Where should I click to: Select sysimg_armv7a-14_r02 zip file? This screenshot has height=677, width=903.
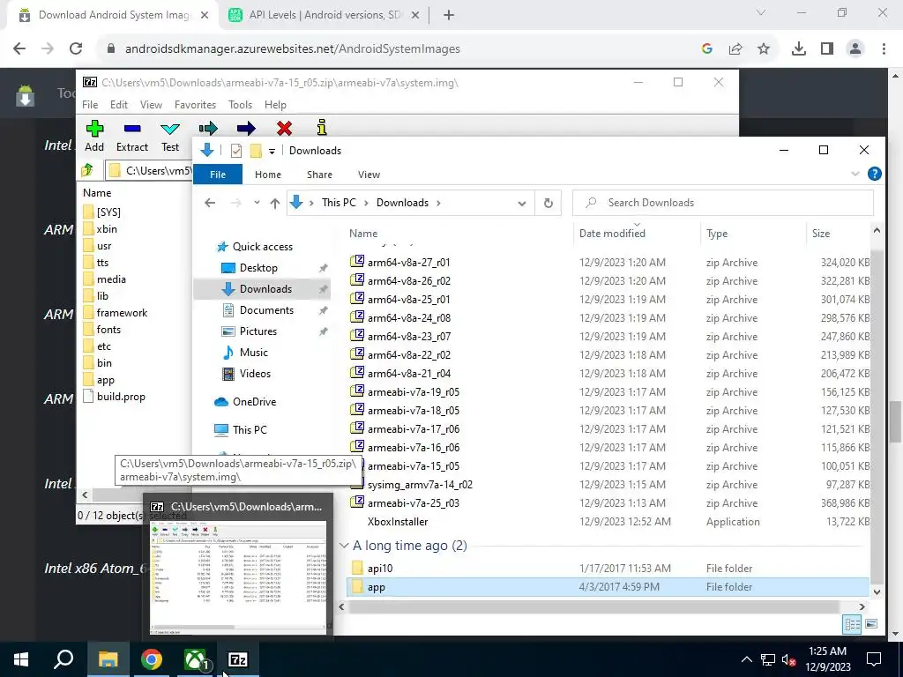click(x=420, y=485)
